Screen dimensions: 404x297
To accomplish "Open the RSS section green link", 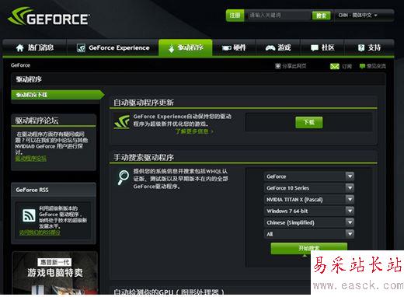I will 40,232.
